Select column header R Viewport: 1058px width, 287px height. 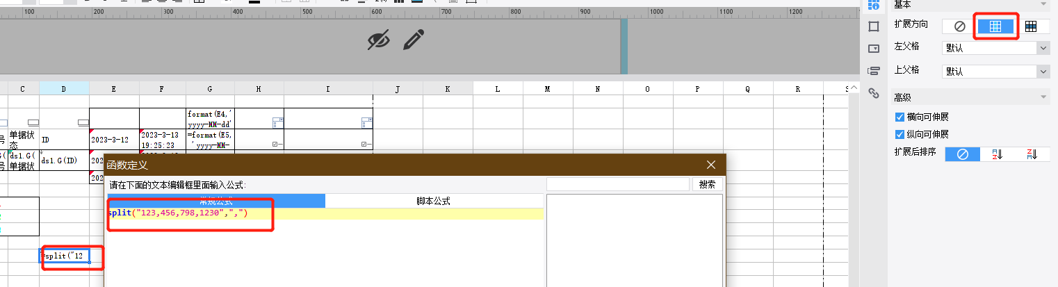point(798,88)
